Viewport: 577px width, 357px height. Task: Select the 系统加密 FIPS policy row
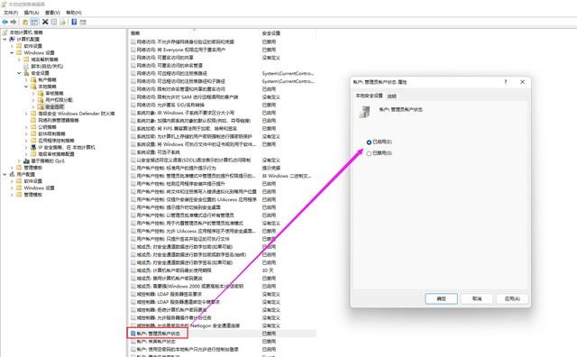(223, 128)
